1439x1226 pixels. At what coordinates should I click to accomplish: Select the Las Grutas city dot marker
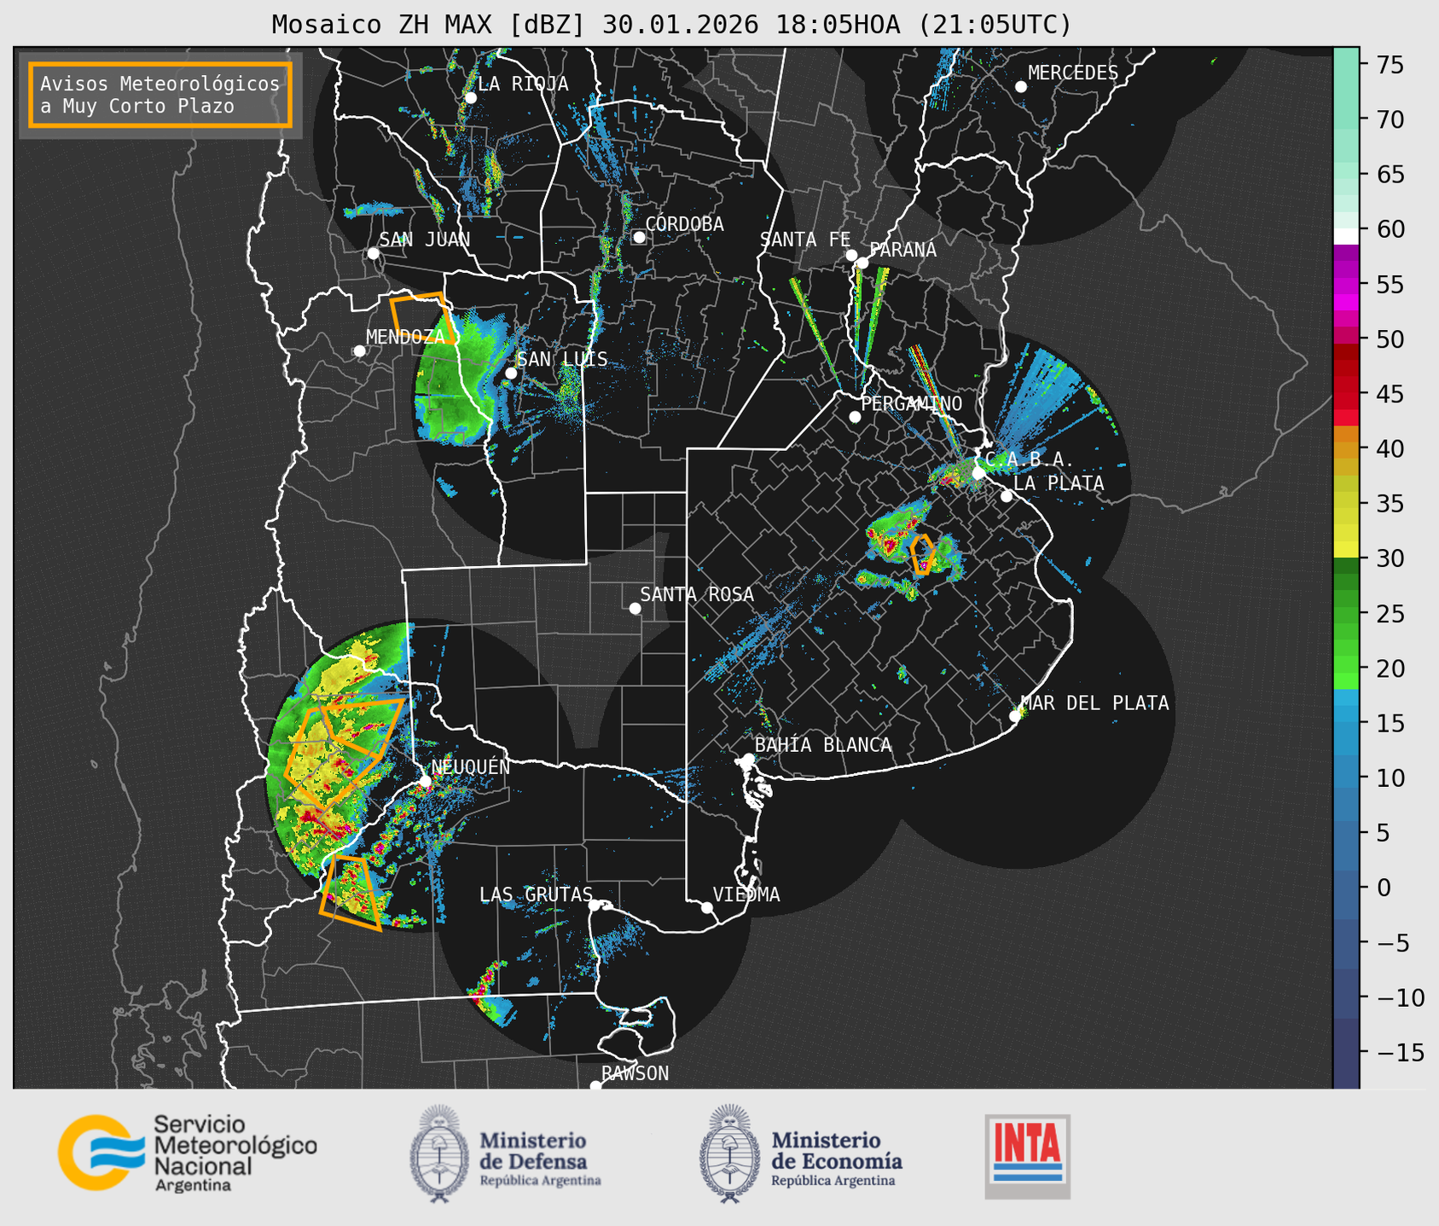(595, 905)
